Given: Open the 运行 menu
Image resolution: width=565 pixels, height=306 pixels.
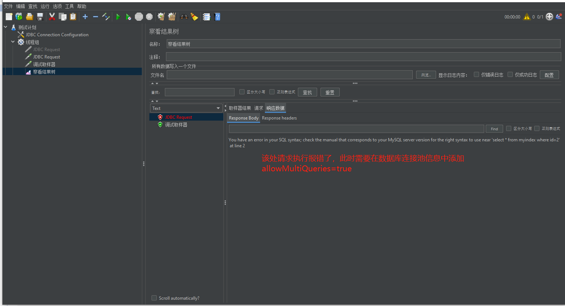Looking at the screenshot, I should point(45,6).
